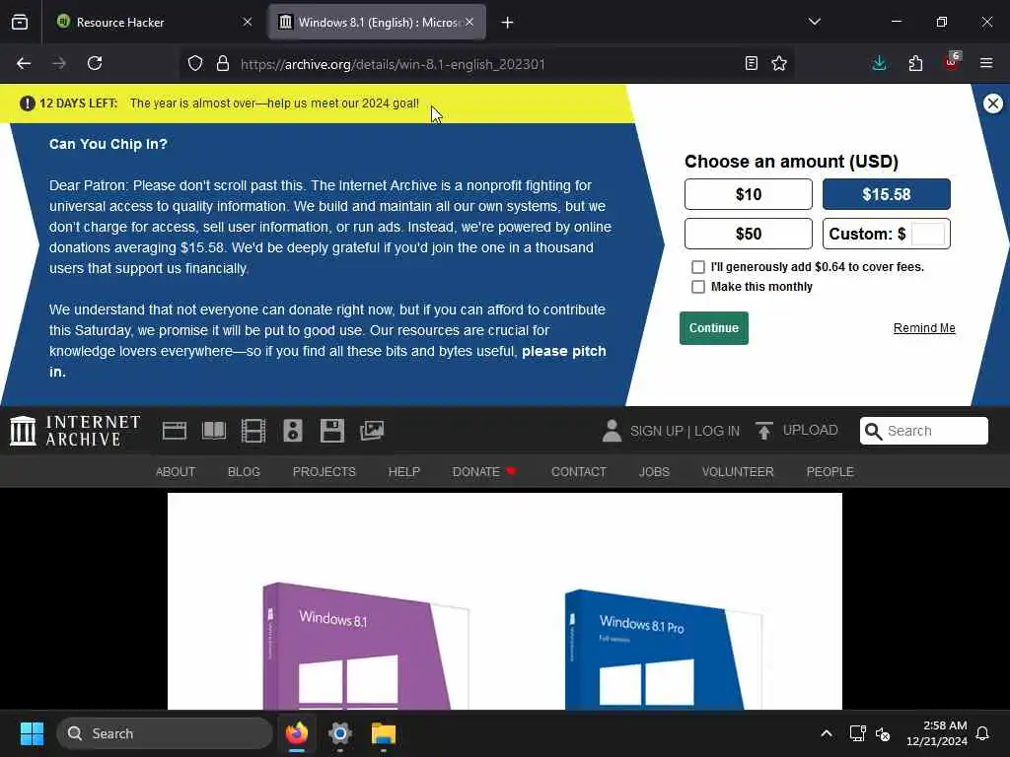
Task: Bookmark this page with the star
Action: [x=779, y=63]
